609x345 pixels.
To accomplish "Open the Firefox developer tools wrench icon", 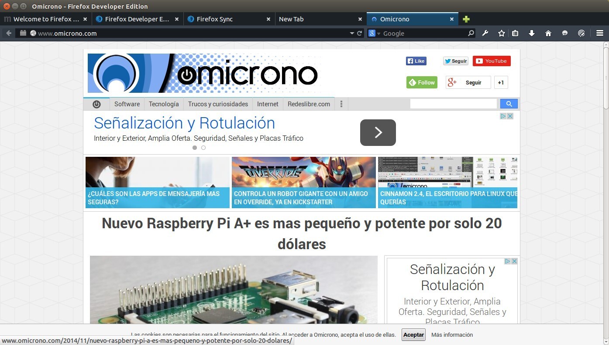I will click(x=485, y=33).
